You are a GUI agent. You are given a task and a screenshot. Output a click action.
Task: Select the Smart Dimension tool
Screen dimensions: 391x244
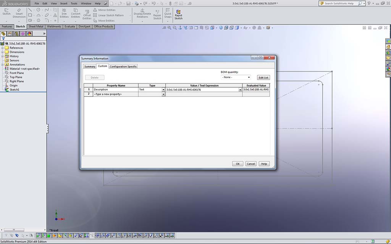pos(19,12)
